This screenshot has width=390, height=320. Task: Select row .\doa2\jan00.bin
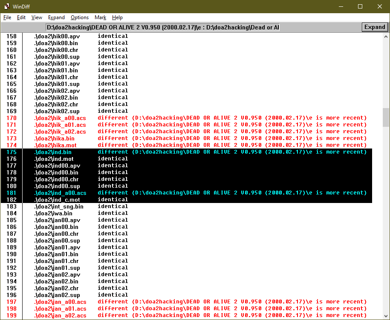(x=186, y=227)
